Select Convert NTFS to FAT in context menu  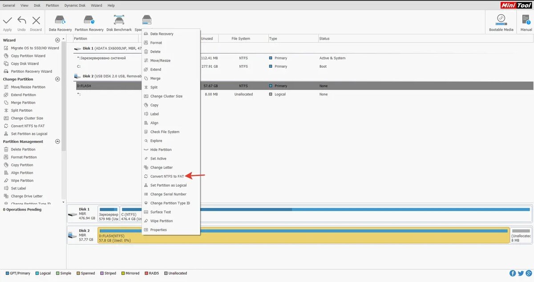[x=171, y=176]
